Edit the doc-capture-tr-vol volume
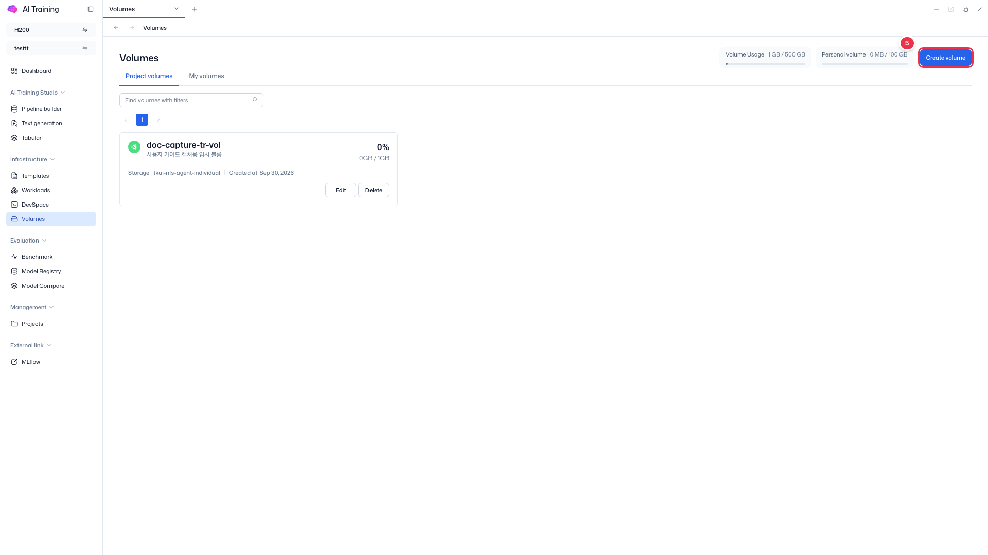988x555 pixels. tap(341, 190)
